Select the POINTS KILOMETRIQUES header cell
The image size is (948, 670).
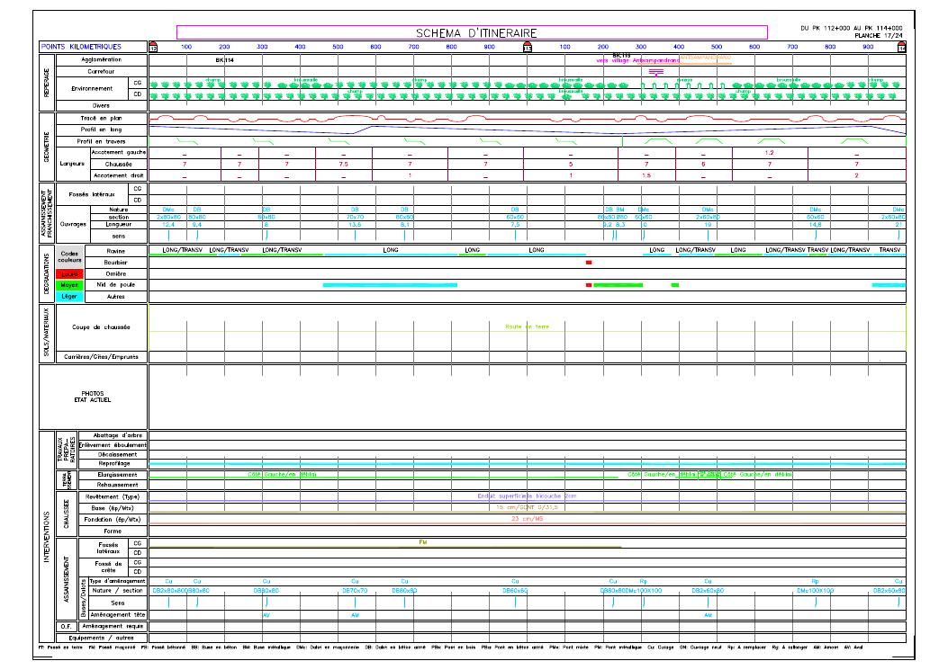click(x=92, y=47)
